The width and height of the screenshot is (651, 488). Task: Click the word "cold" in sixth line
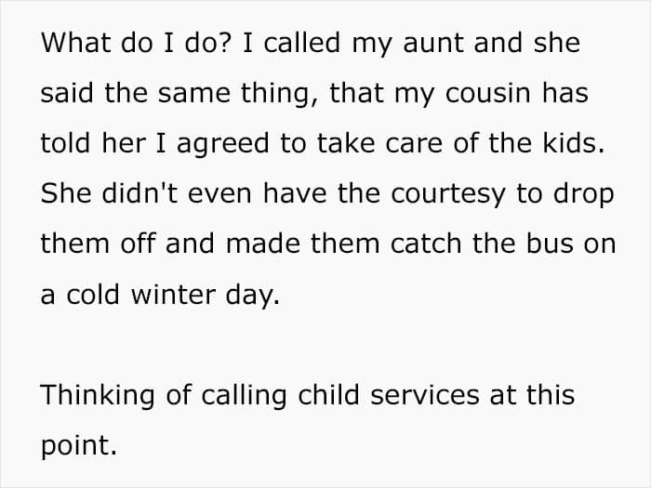click(x=93, y=295)
